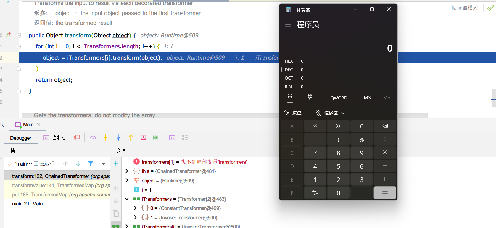This screenshot has width=496, height=228.
Task: Click digit 5 on calculator keypad
Action: 338,166
